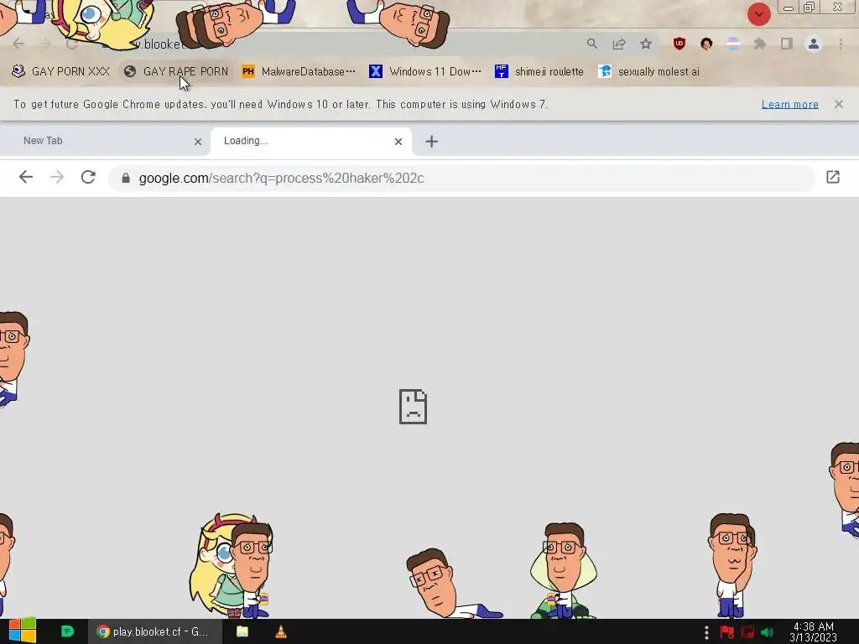Viewport: 859px width, 644px height.
Task: Click the red dropdown arrow in the title bar
Action: coord(758,14)
